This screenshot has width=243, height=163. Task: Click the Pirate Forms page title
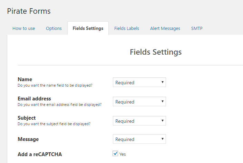pos(29,11)
